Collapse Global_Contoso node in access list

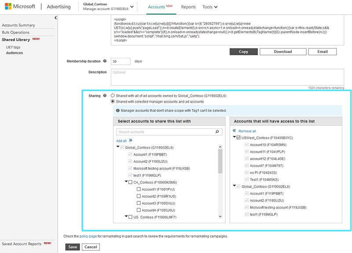point(235,185)
